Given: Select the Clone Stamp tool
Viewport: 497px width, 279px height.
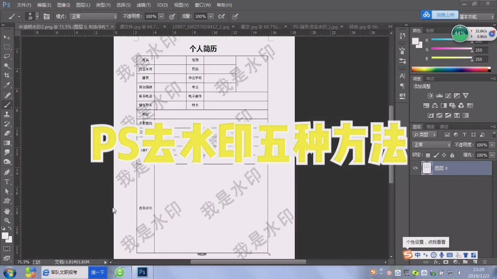Looking at the screenshot, I should [x=7, y=114].
